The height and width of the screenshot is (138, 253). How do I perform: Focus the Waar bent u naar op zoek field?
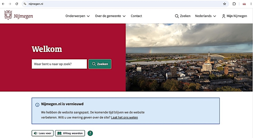[59, 64]
